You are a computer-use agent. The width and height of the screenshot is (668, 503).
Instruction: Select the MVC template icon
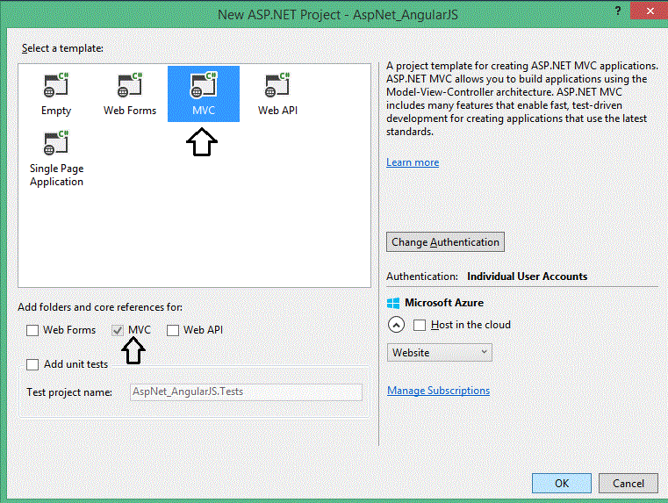(x=204, y=84)
